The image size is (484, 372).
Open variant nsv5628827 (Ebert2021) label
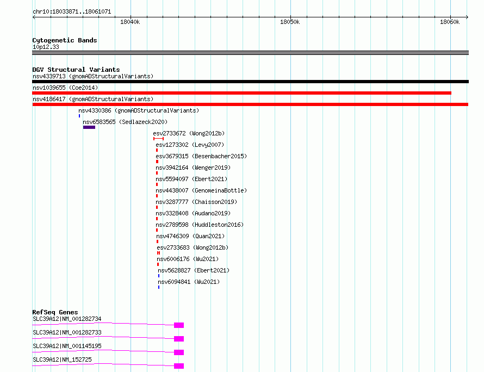pyautogui.click(x=194, y=270)
